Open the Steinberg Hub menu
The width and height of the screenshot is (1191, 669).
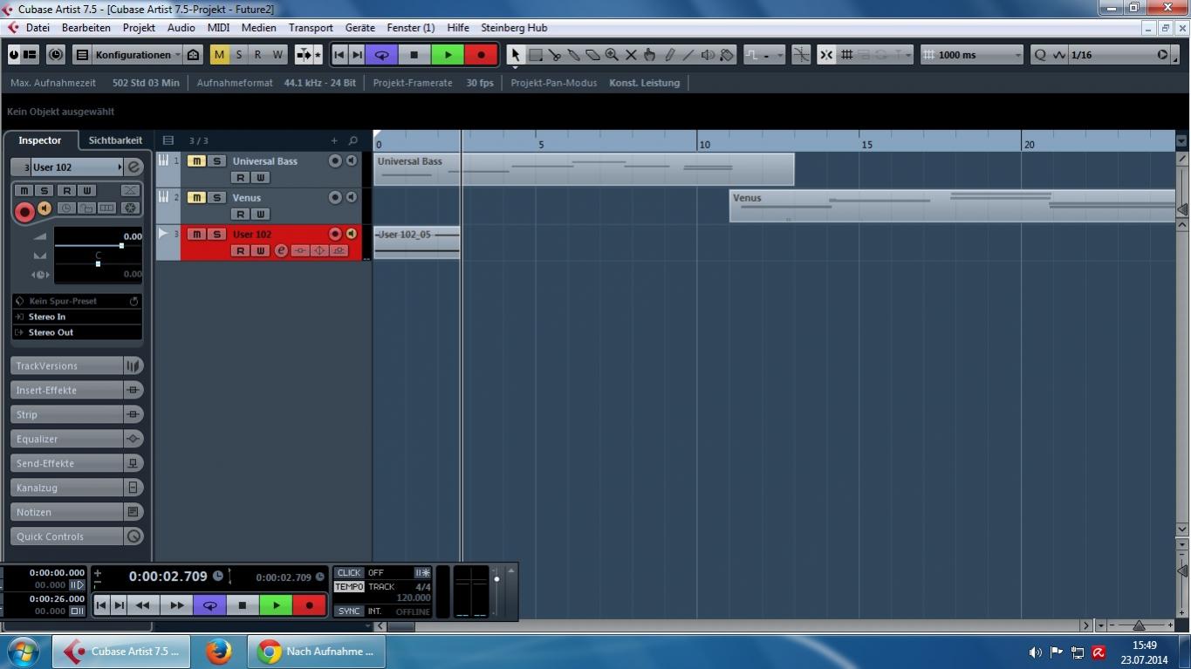coord(514,28)
